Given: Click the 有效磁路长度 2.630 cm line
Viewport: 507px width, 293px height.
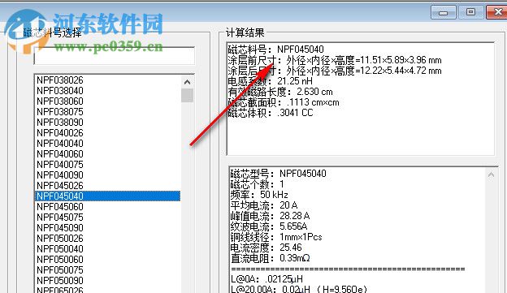Looking at the screenshot, I should coord(280,92).
